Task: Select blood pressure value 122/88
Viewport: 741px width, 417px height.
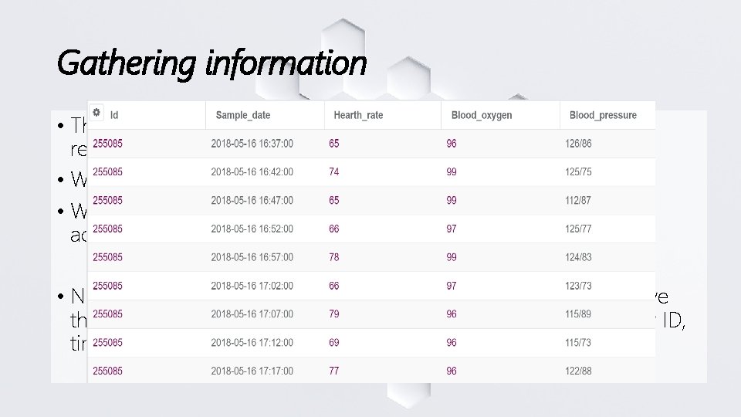Action: (x=578, y=371)
